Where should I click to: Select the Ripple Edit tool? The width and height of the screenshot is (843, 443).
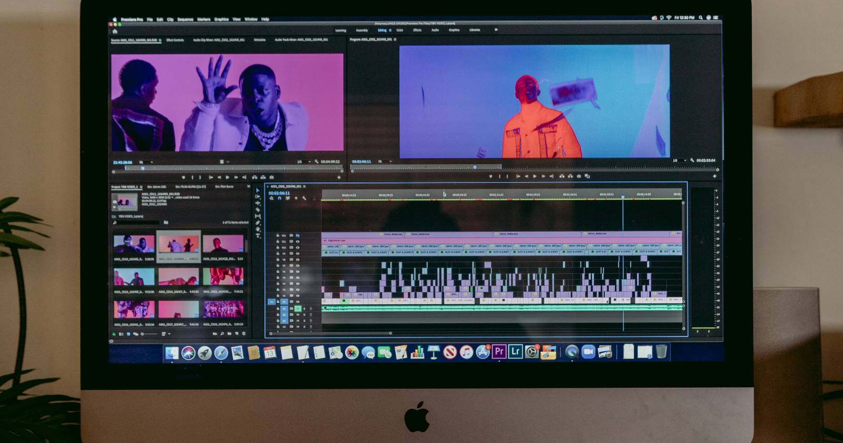pos(258,203)
